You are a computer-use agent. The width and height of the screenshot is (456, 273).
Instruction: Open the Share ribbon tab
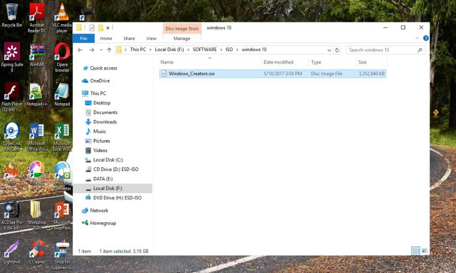click(x=129, y=38)
